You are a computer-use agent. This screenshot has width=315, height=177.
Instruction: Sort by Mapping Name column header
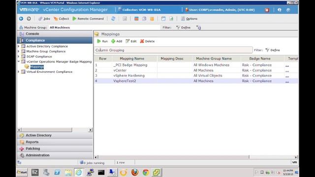132,59
